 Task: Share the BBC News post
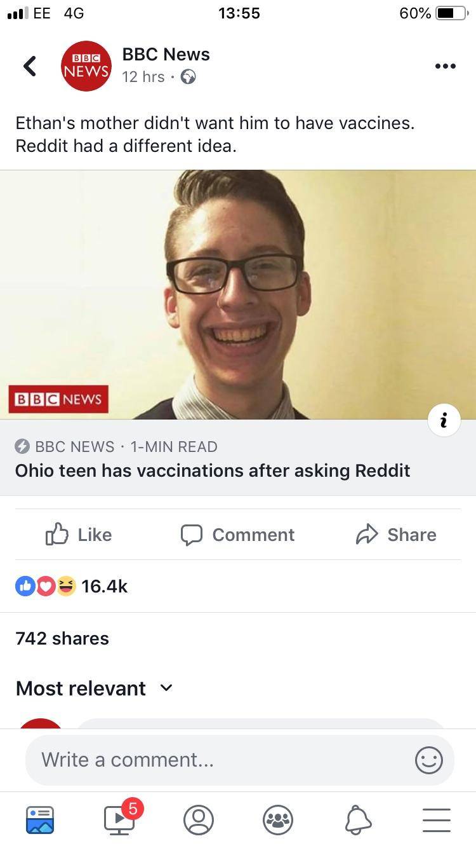click(x=396, y=535)
